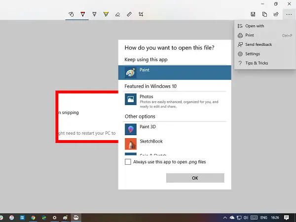Click the "Keep using this app" heading

pos(146,60)
